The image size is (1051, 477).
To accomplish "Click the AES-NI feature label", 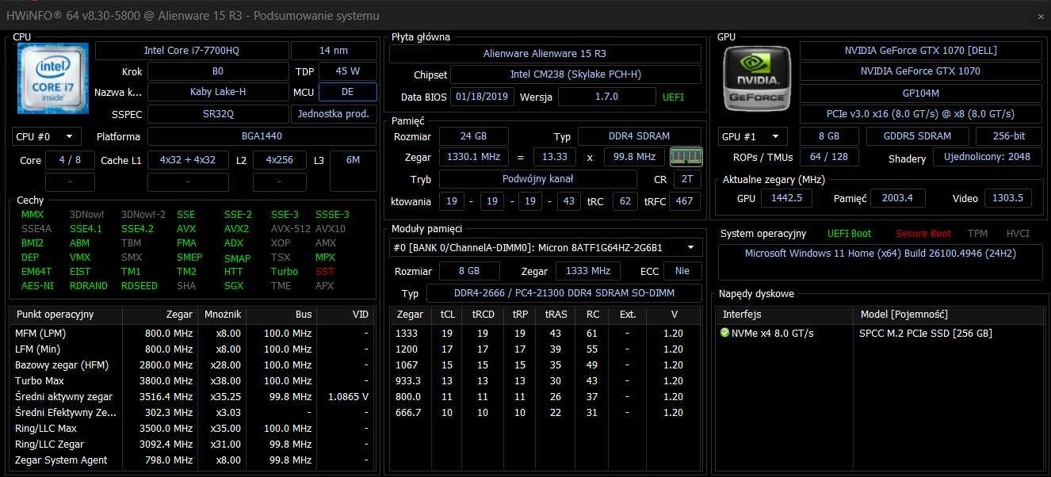I will tap(37, 286).
